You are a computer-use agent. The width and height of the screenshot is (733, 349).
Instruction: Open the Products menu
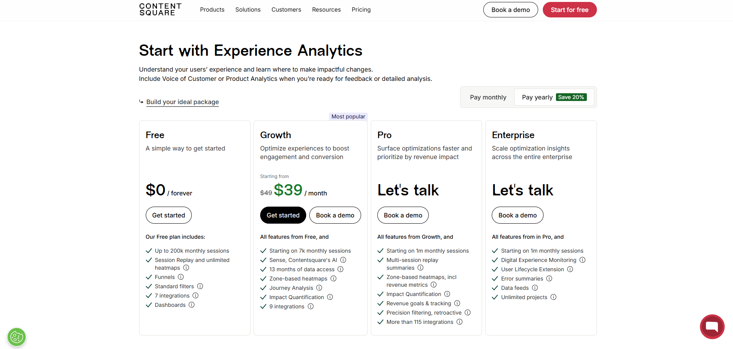(212, 10)
